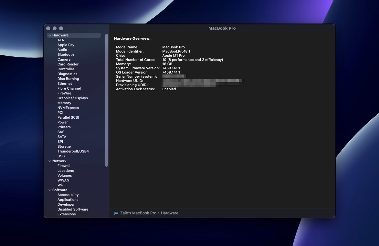
Task: View Graphics/Displays information
Action: point(72,98)
